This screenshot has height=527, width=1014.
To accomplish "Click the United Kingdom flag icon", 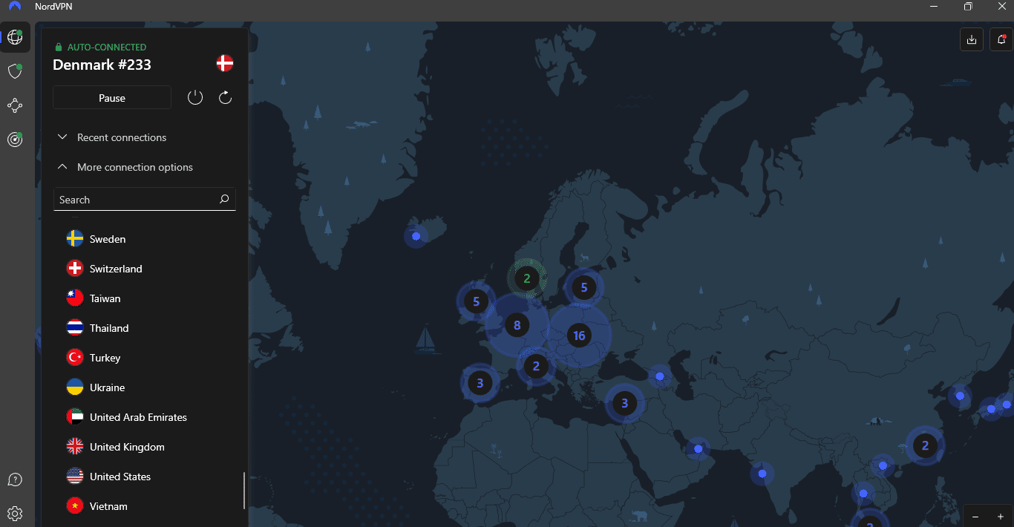I will tap(75, 446).
